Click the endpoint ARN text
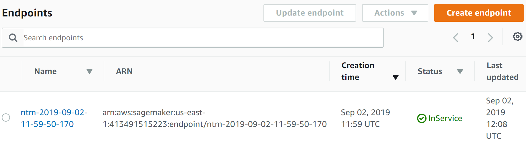The height and width of the screenshot is (141, 526). tap(215, 118)
